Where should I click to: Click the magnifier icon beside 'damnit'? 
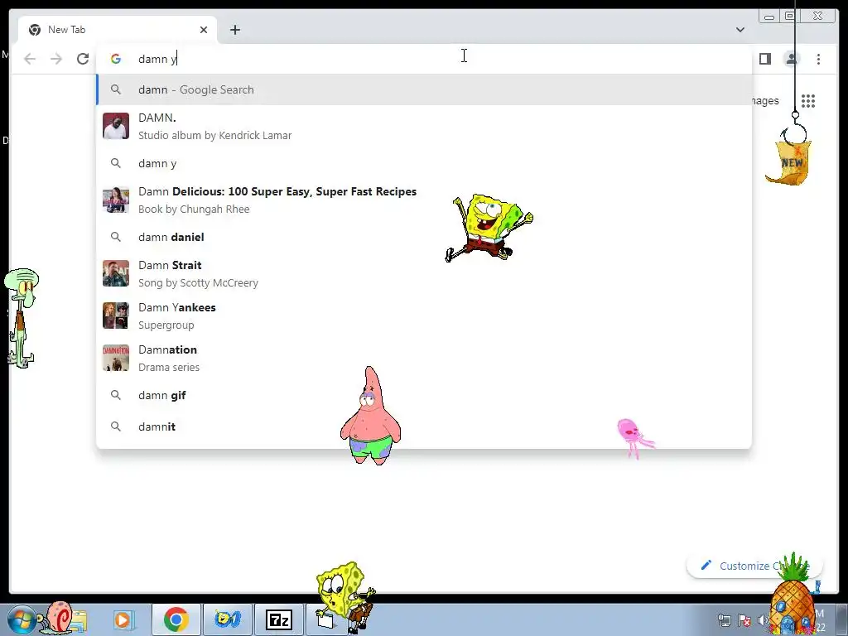116,426
